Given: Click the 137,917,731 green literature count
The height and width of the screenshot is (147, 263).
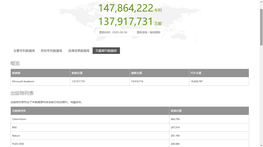Looking at the screenshot, I should [x=125, y=21].
